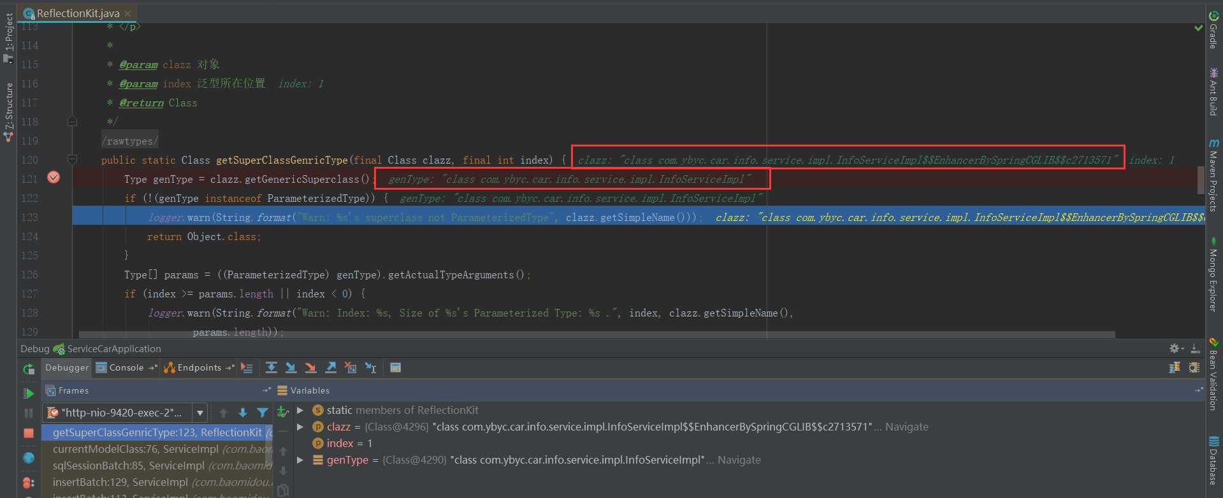Image resolution: width=1223 pixels, height=498 pixels.
Task: Go to the next frame with down arrow
Action: (243, 413)
